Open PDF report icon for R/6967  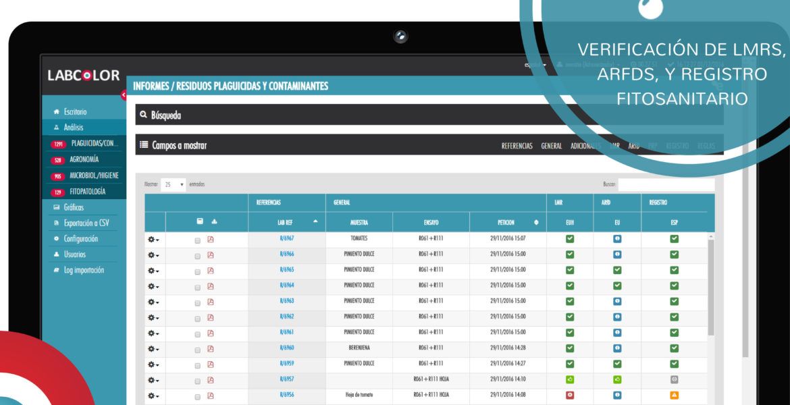tap(211, 240)
